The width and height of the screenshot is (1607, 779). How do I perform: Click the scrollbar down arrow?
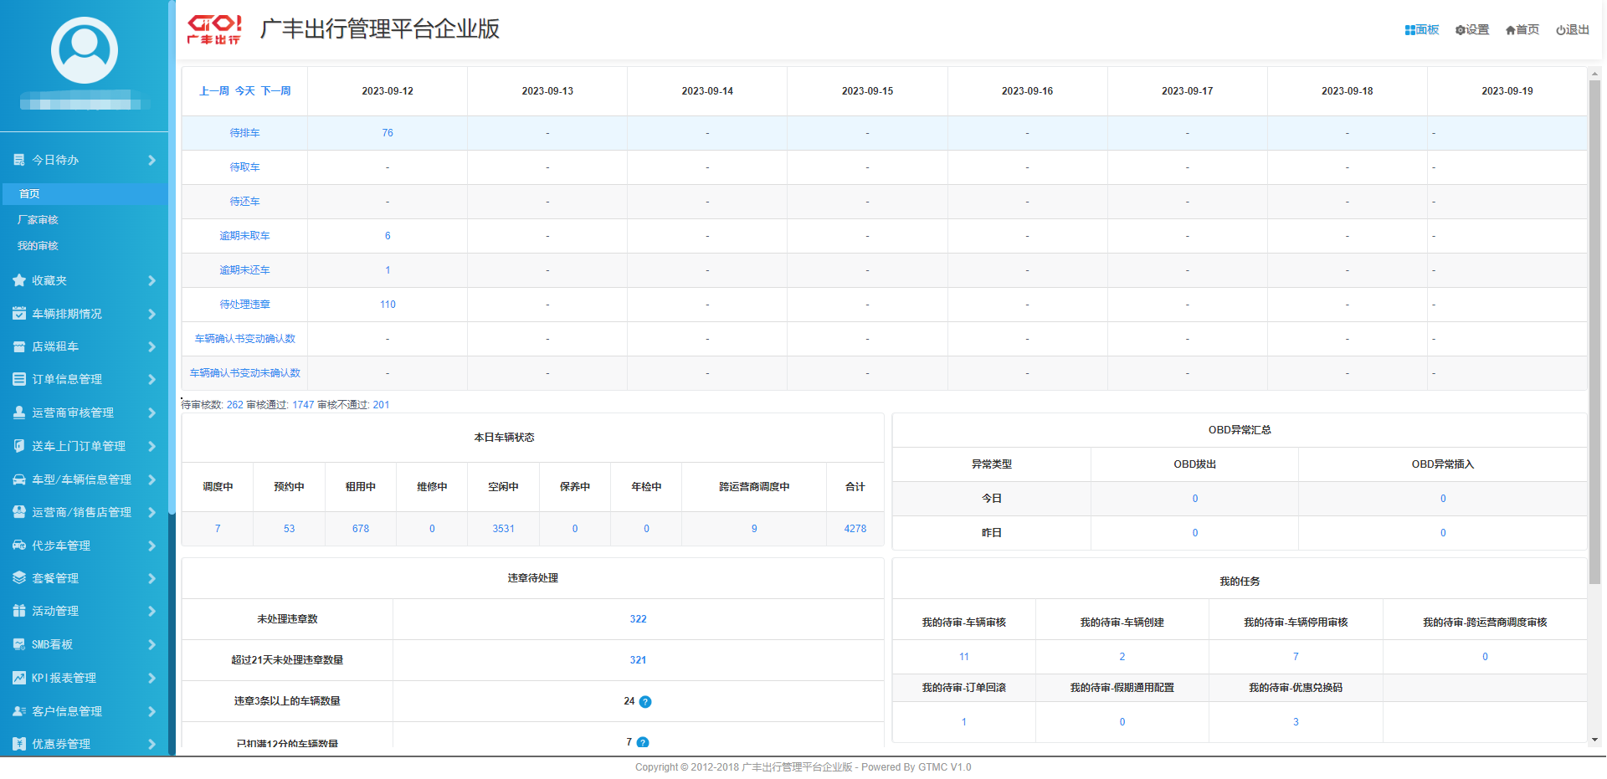[x=1594, y=740]
